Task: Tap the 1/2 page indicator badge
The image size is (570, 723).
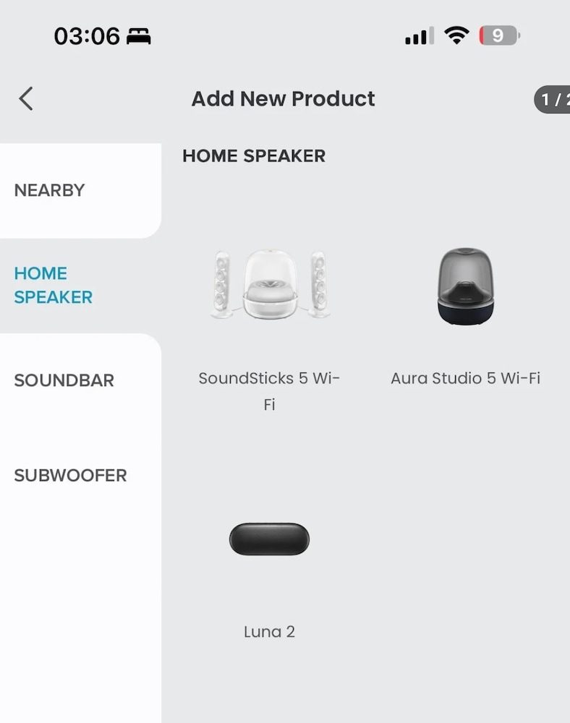Action: coord(553,100)
